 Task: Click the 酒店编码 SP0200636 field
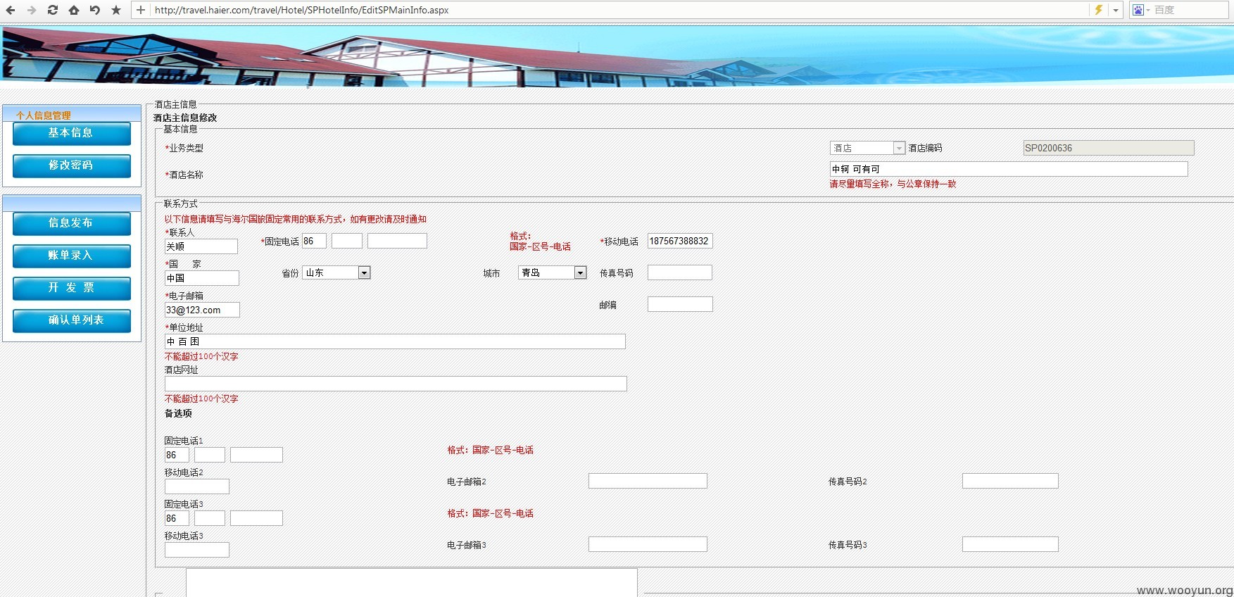[x=1108, y=148]
